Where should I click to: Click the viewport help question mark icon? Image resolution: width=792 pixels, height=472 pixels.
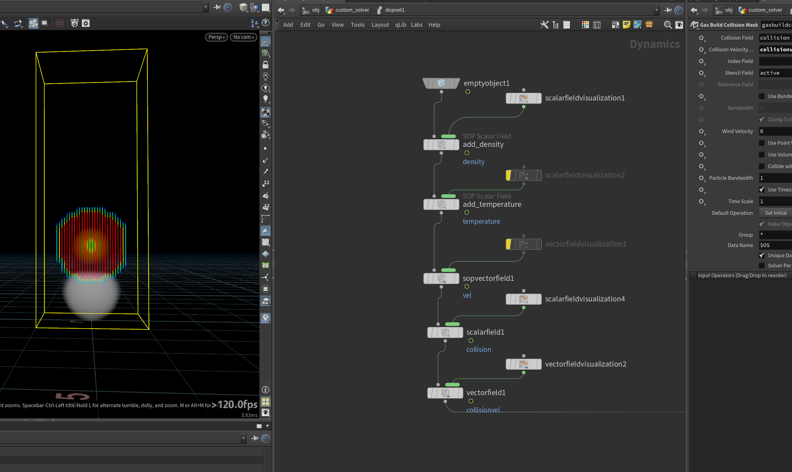point(265,22)
